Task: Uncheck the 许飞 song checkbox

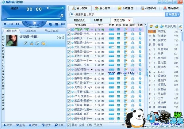Action: pos(69,97)
